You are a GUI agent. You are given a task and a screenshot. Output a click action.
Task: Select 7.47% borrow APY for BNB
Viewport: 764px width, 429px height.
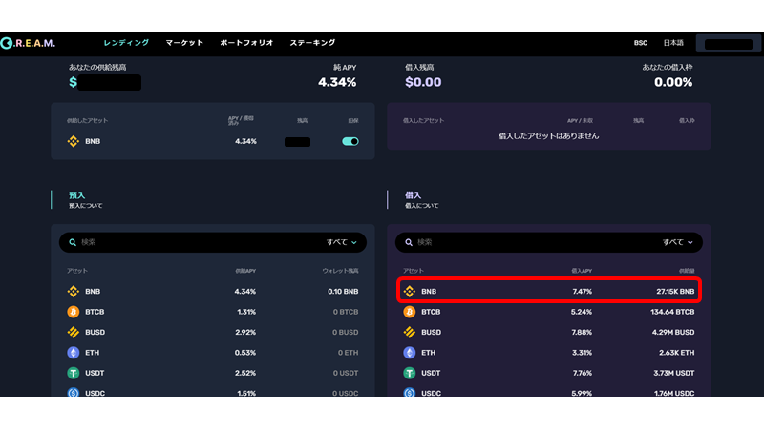click(x=583, y=292)
